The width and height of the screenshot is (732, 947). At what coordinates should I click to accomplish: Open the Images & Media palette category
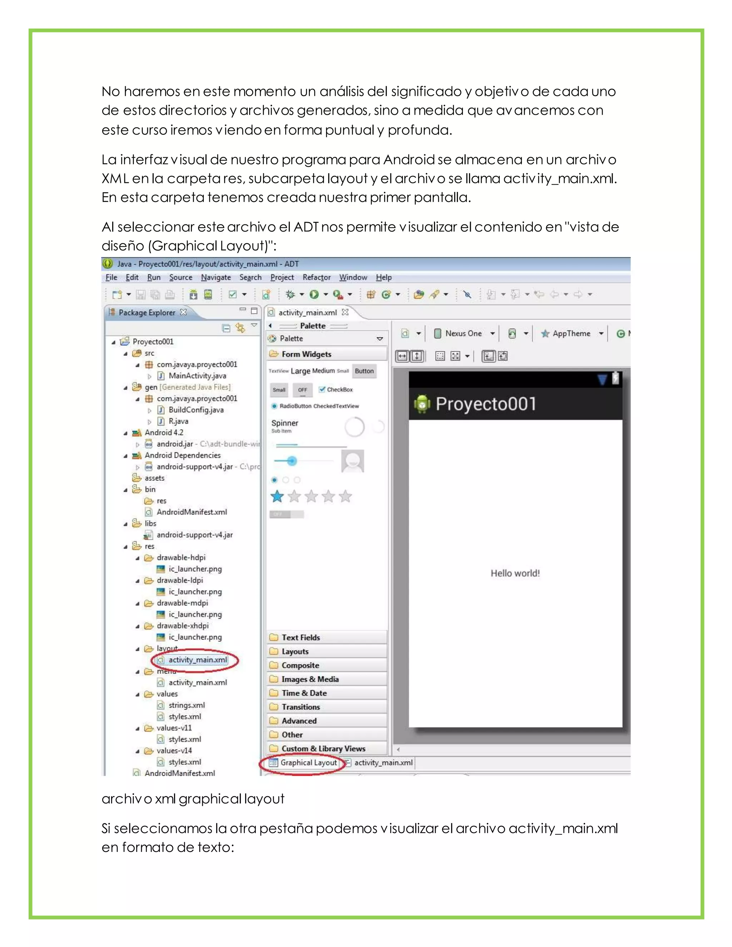pyautogui.click(x=327, y=679)
